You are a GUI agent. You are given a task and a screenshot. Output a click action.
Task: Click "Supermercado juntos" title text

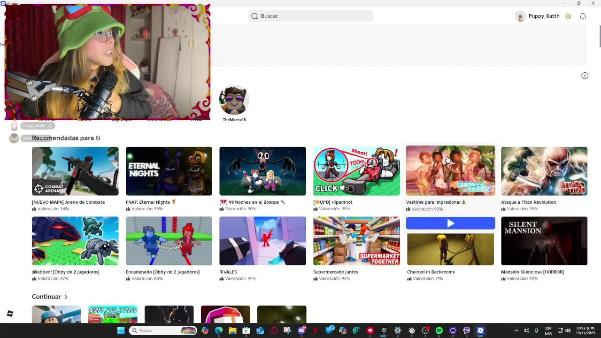pyautogui.click(x=336, y=272)
